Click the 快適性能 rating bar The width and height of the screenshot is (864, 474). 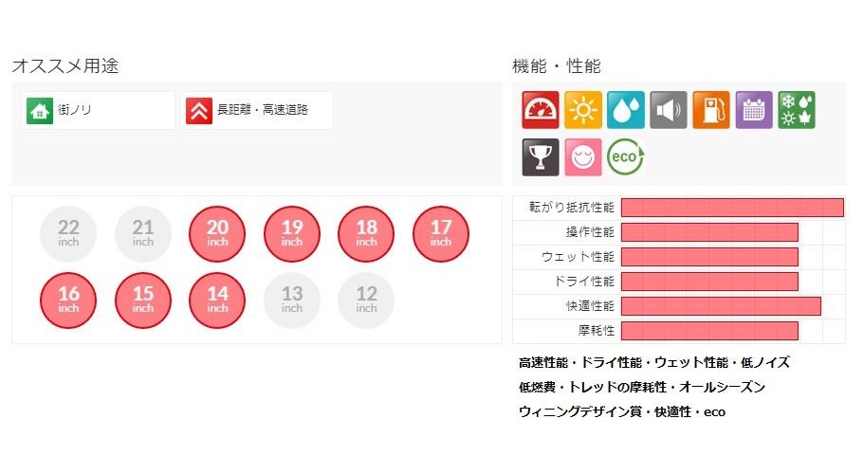click(x=721, y=306)
